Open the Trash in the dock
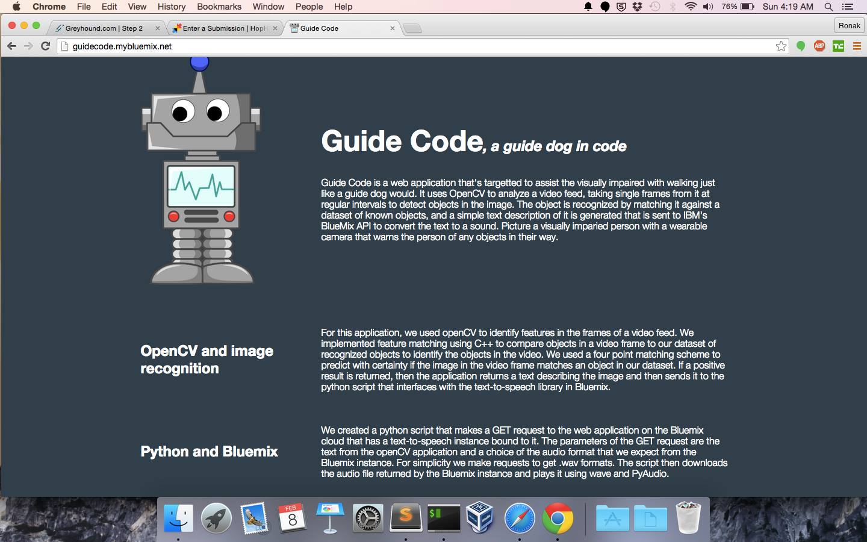The width and height of the screenshot is (867, 542). pyautogui.click(x=688, y=518)
